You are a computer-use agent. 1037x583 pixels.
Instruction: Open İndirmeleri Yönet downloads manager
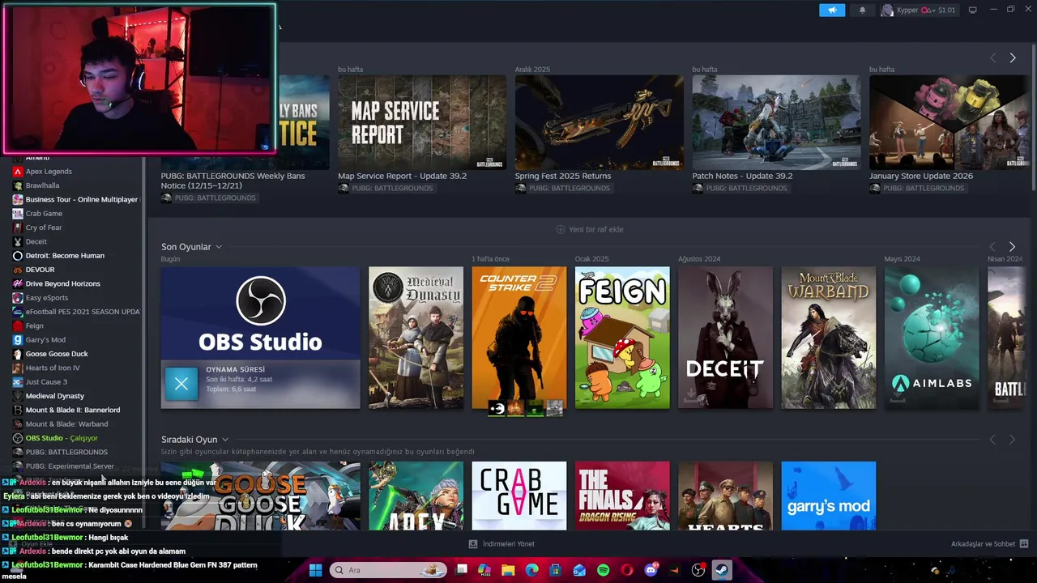point(502,544)
